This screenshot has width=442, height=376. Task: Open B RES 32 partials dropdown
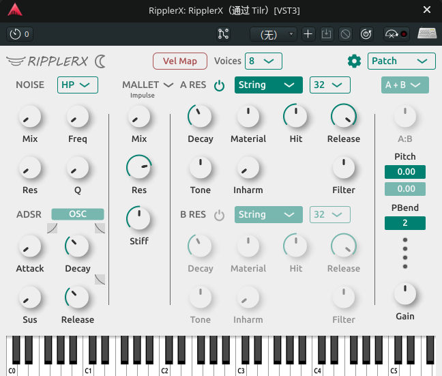(330, 215)
